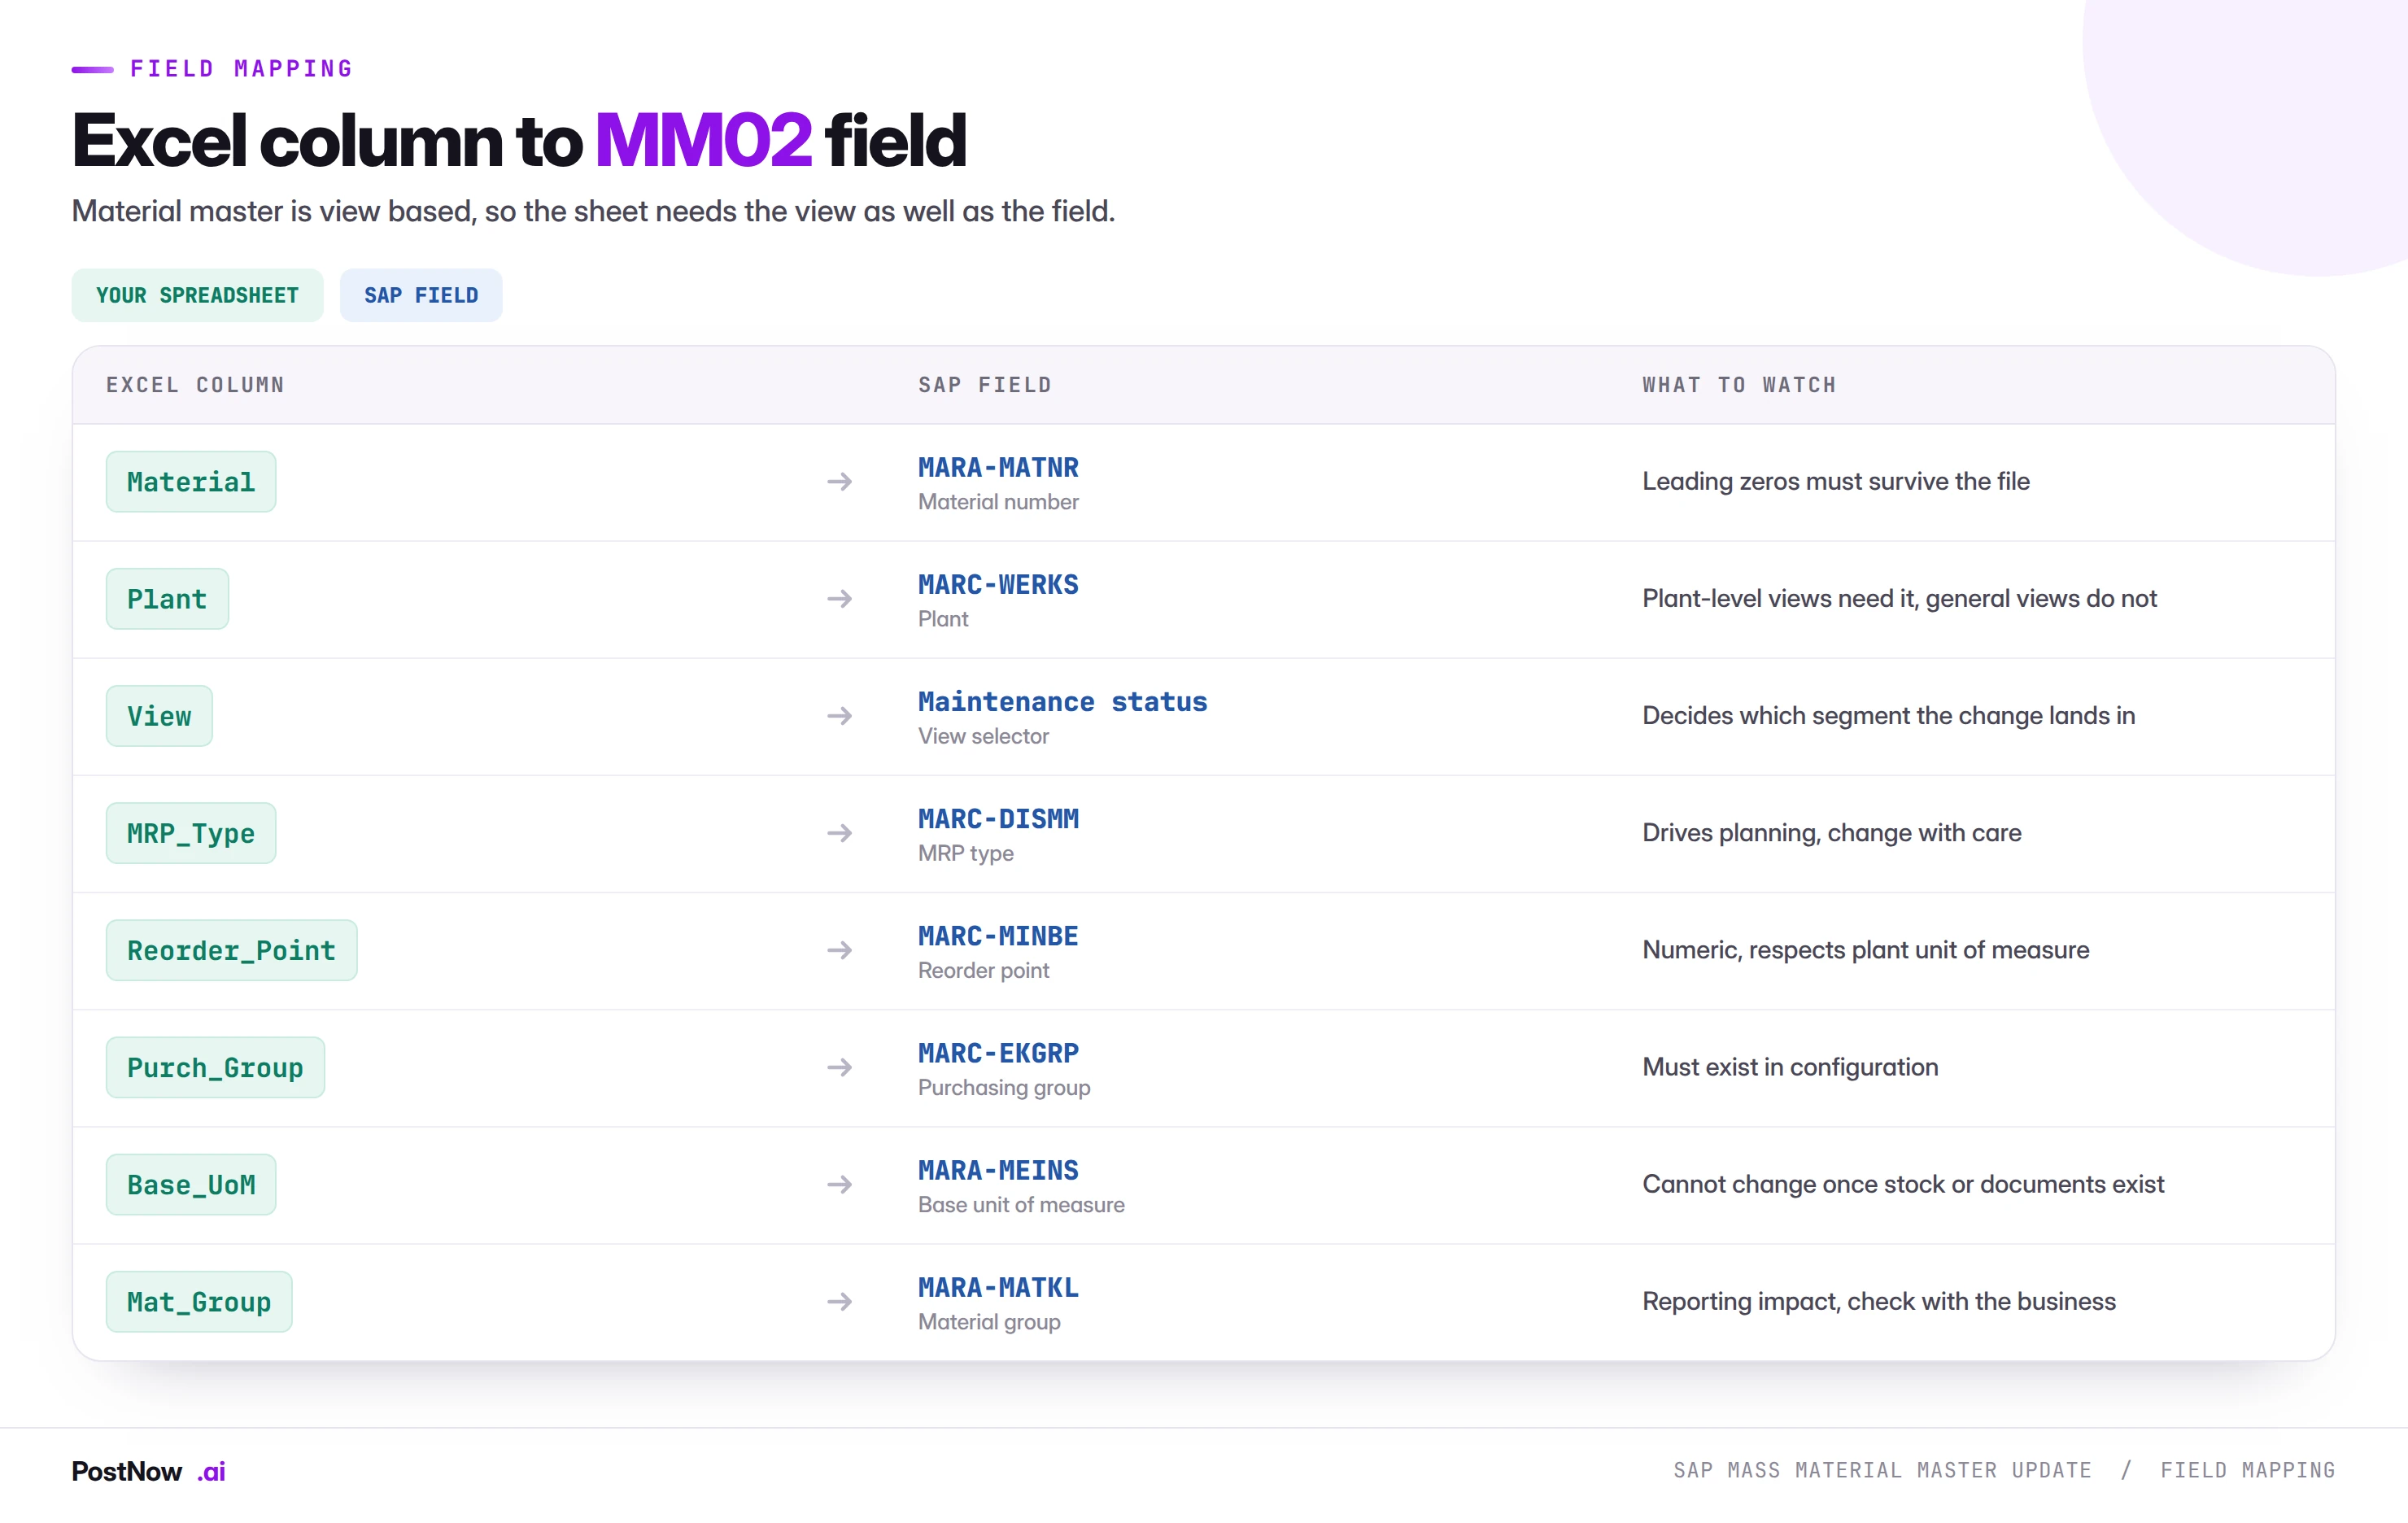Click the PostNow .ai logo
2408x1523 pixels.
148,1471
